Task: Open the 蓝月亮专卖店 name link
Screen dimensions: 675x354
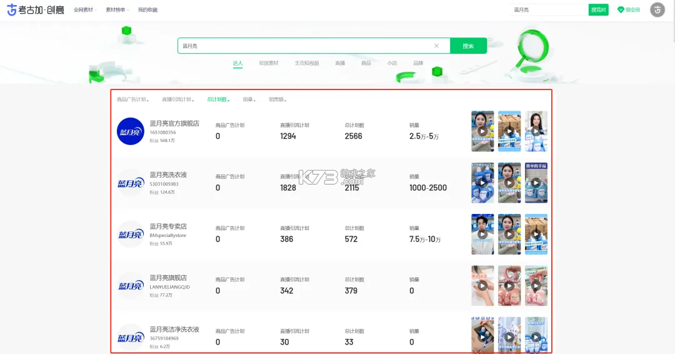Action: pyautogui.click(x=168, y=226)
